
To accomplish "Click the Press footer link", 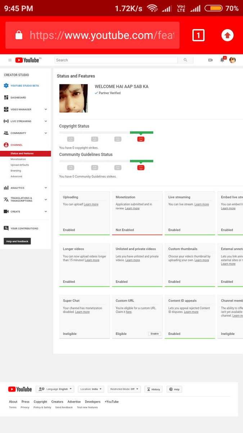I will coord(25,402).
